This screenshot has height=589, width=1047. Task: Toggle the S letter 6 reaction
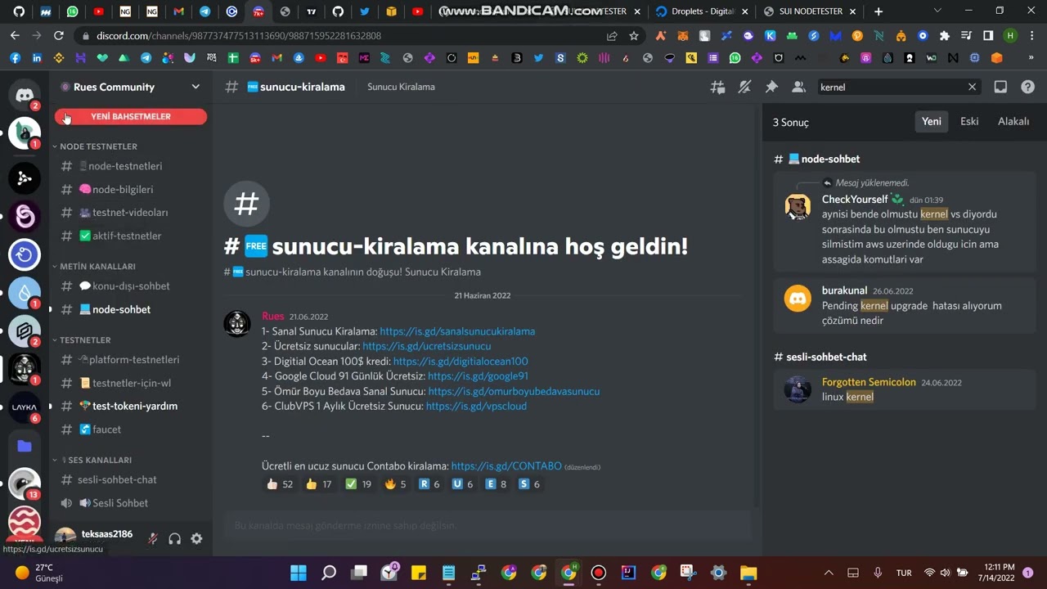click(x=530, y=484)
